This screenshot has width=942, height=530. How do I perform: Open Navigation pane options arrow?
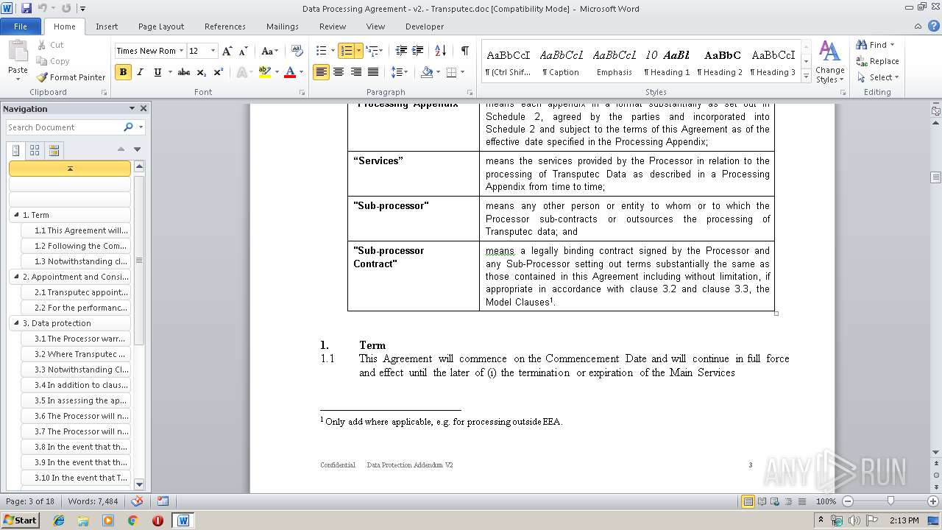[x=132, y=108]
